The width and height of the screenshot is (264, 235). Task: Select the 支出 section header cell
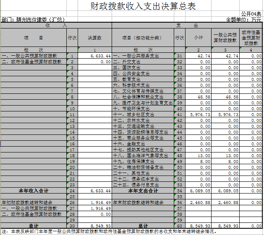coord(187,26)
